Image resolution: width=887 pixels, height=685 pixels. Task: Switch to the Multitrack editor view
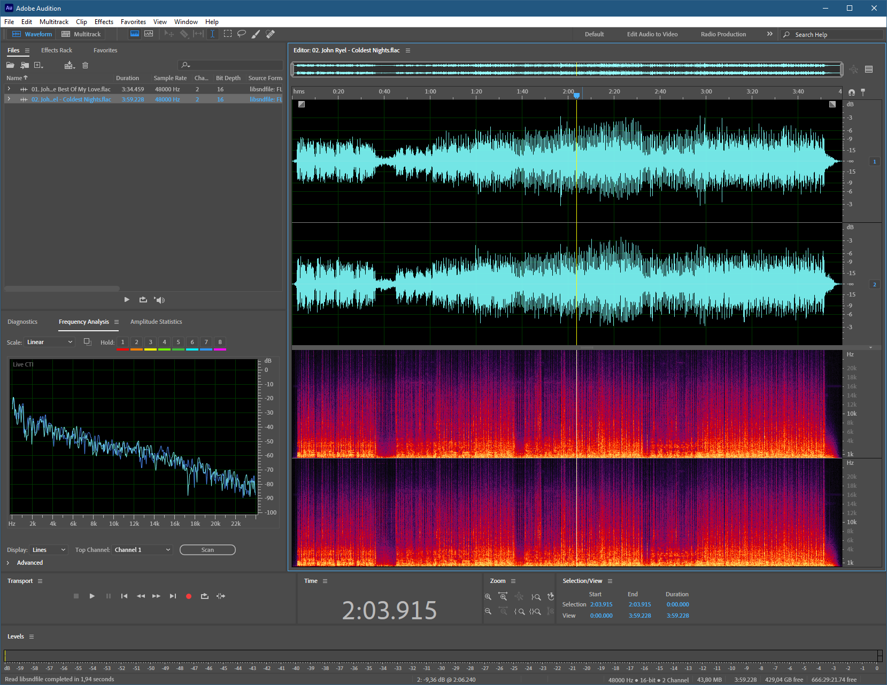[x=81, y=34]
